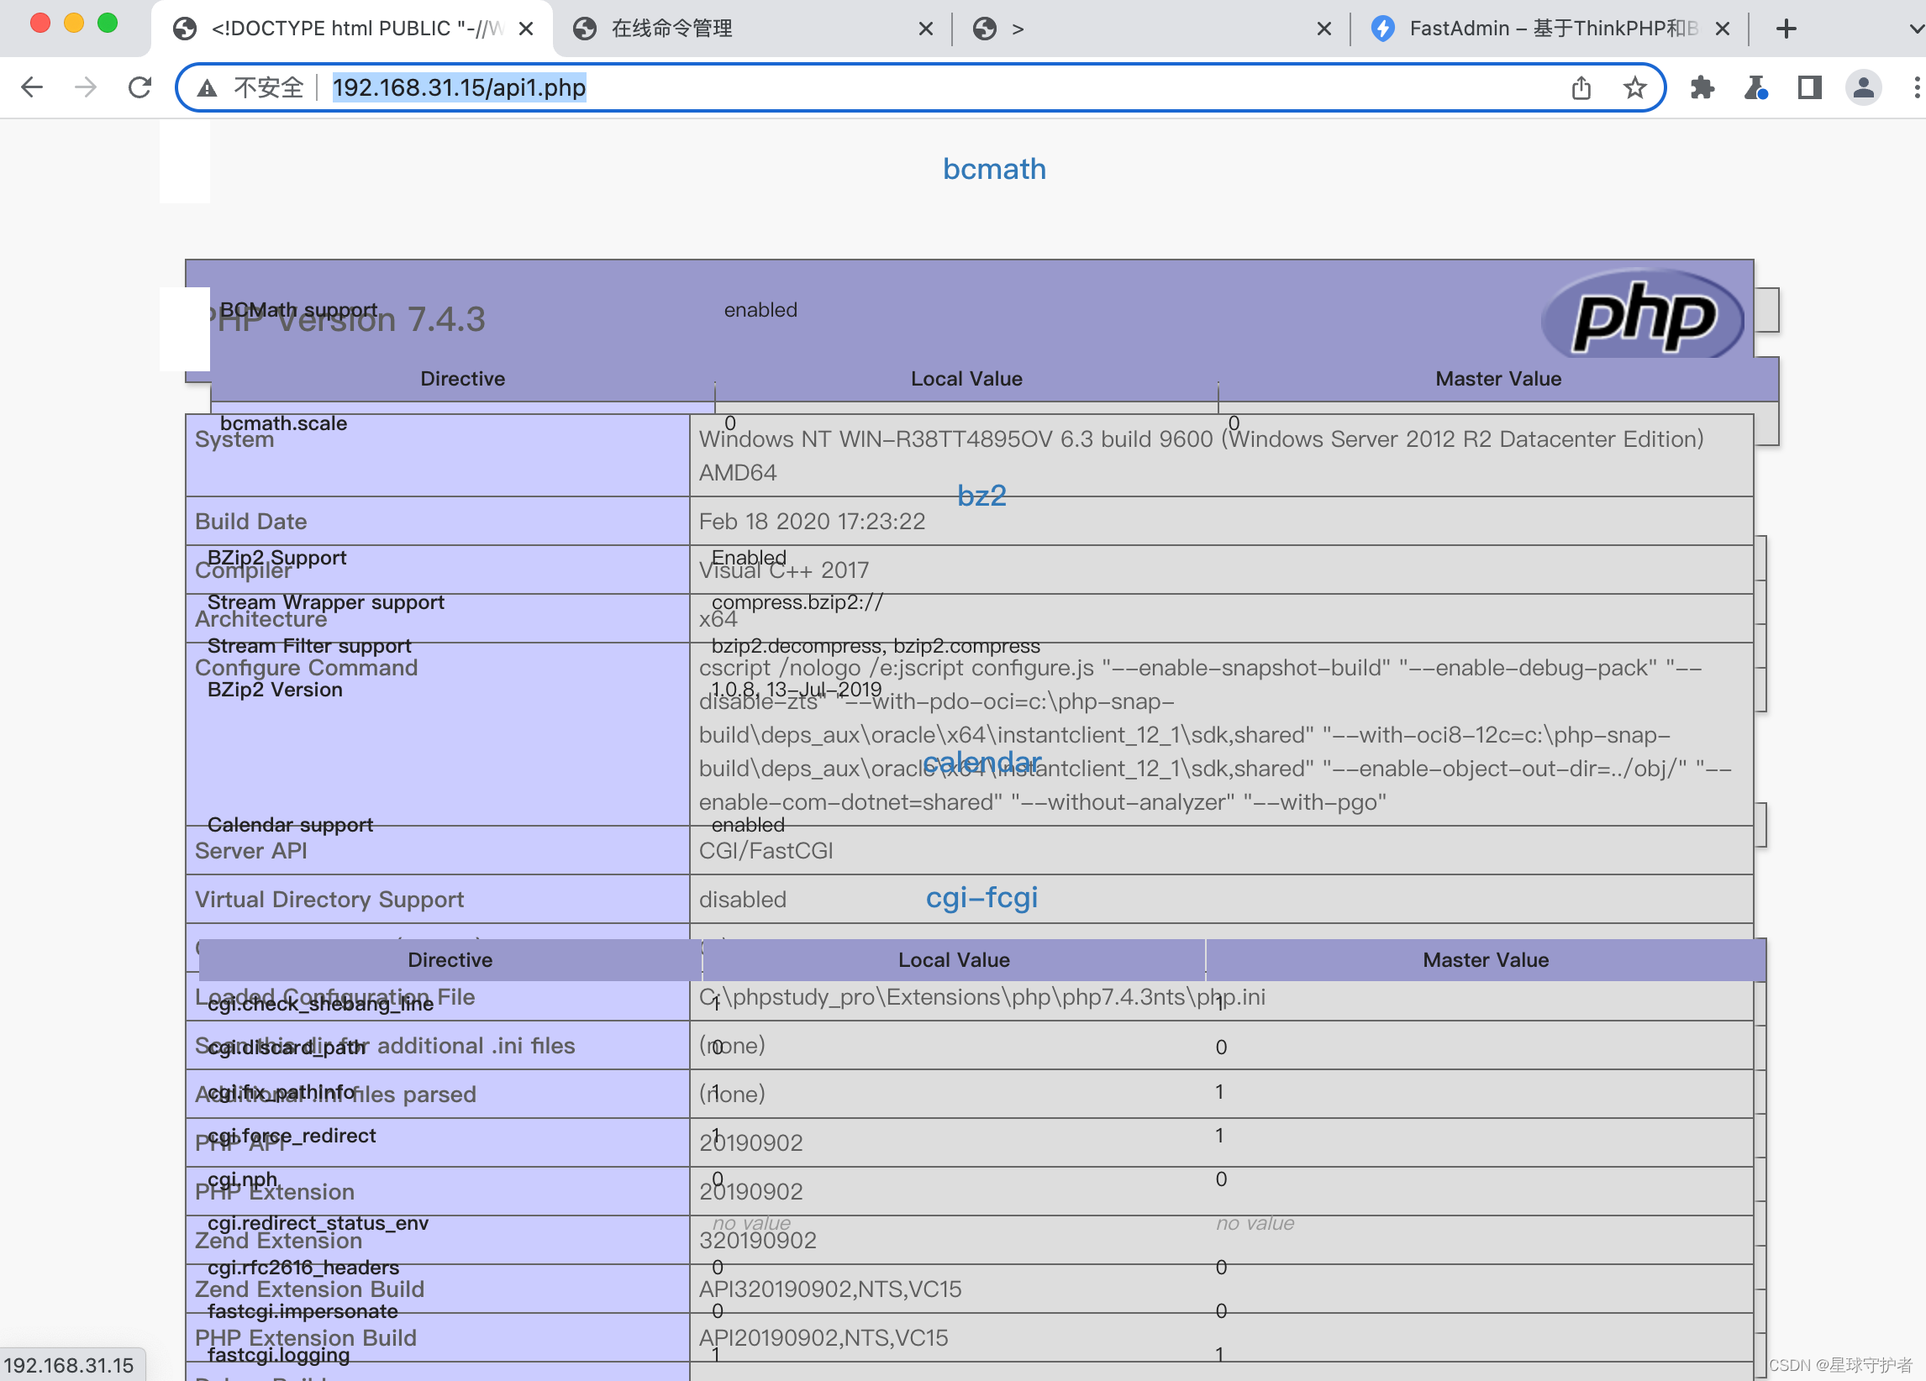1926x1381 pixels.
Task: Switch to the 在线命令管理 tab
Action: coord(671,28)
